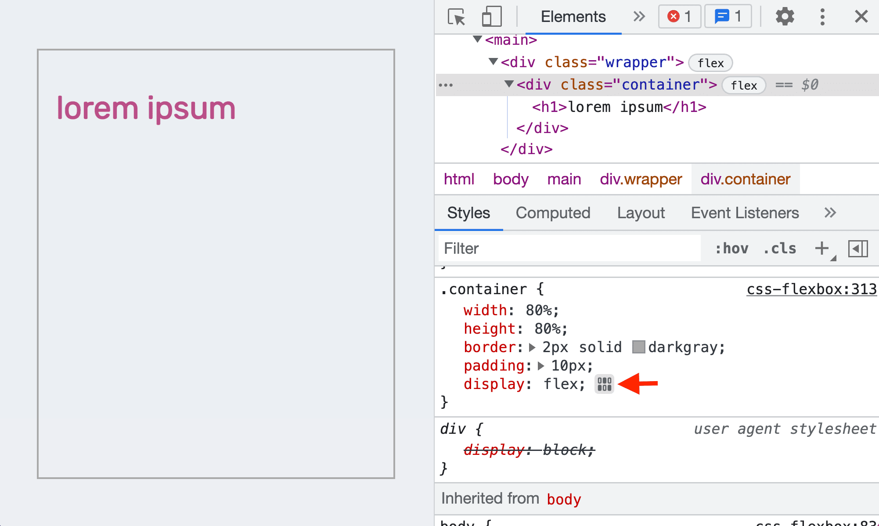Open the element picker tool
Screen dimensions: 879x526
point(456,16)
